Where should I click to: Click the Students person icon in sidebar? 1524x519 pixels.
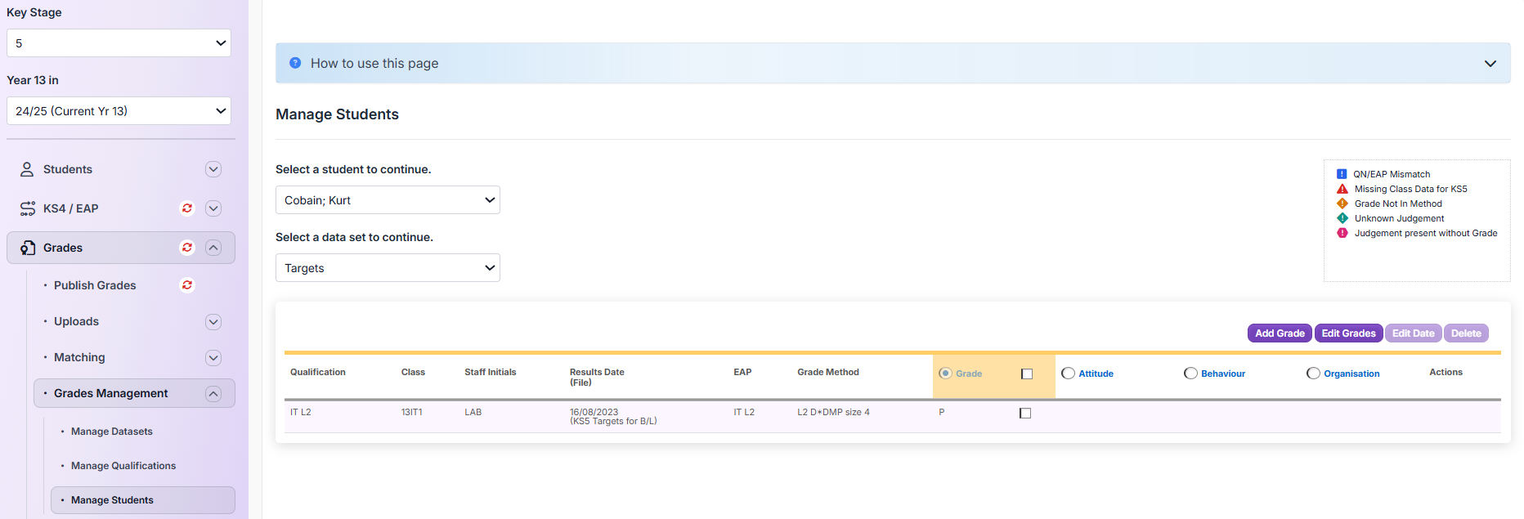[27, 169]
